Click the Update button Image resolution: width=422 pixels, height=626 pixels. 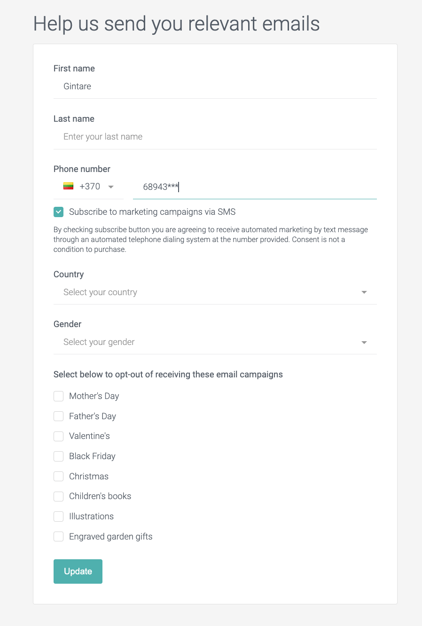tap(78, 571)
